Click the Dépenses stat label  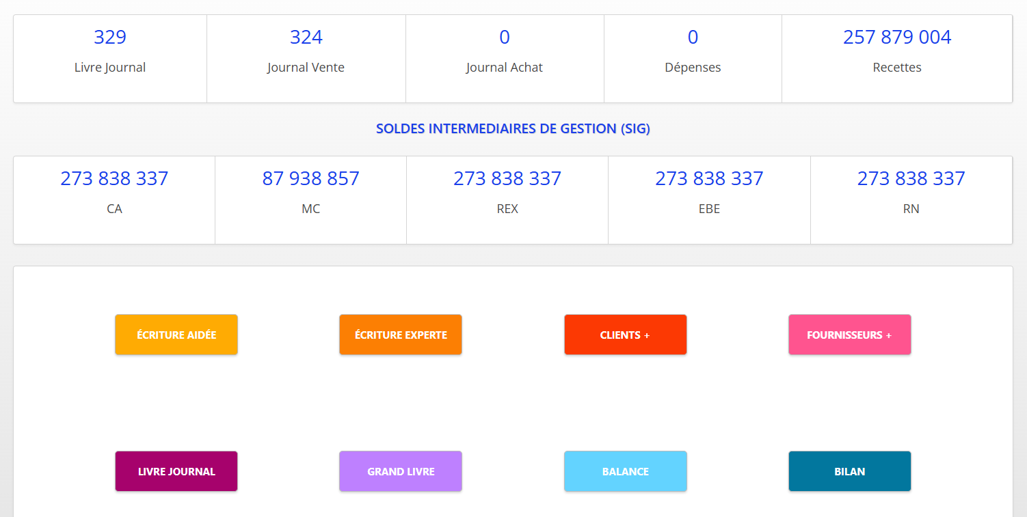693,68
